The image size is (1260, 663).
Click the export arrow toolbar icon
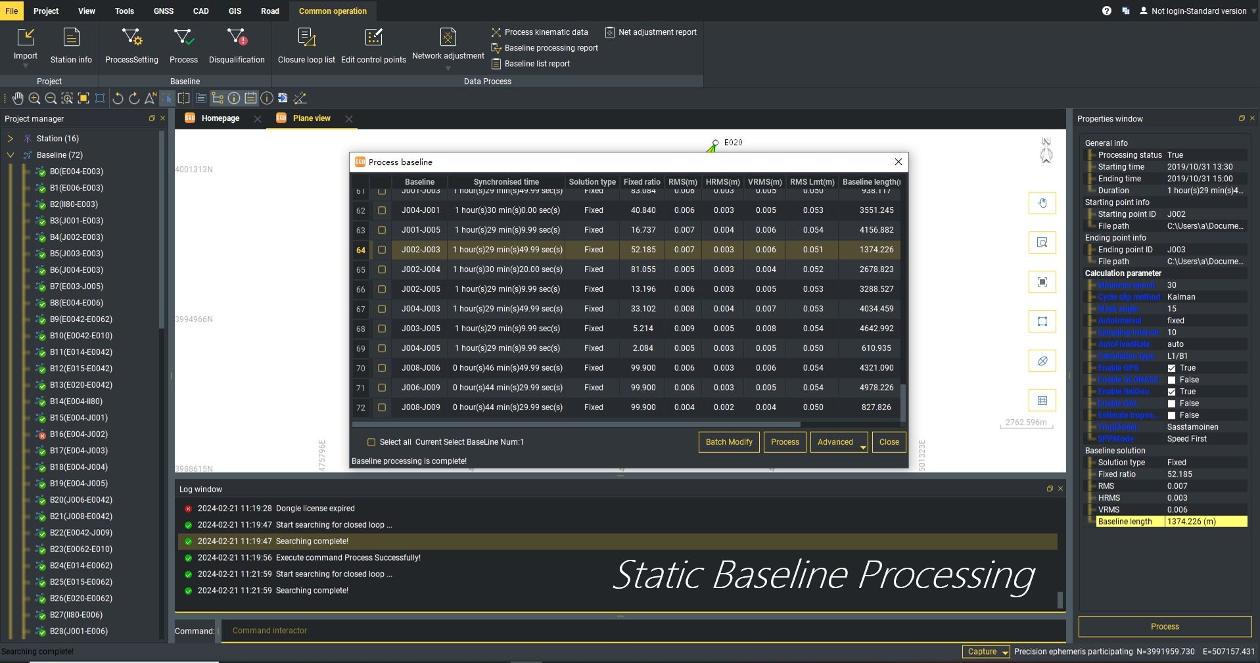tap(283, 99)
